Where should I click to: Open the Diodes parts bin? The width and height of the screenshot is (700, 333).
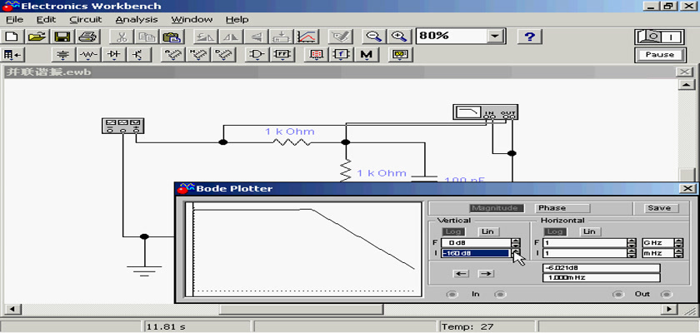coord(114,55)
